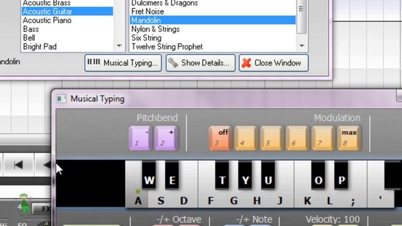Screen dimensions: 402x226
Task: Play the white piano key H
Action: (257, 200)
